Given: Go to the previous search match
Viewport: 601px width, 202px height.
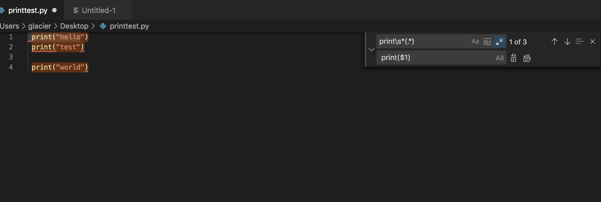Looking at the screenshot, I should click(554, 42).
